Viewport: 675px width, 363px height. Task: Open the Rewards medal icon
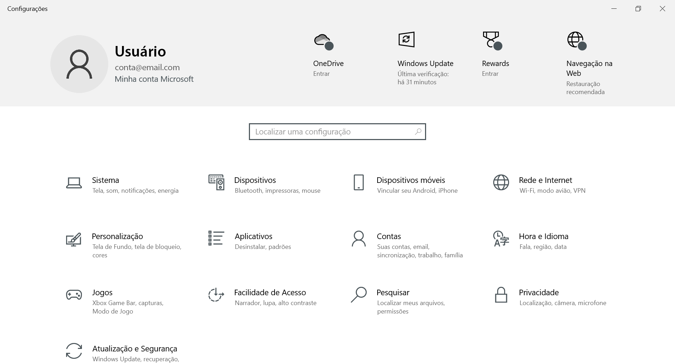492,40
